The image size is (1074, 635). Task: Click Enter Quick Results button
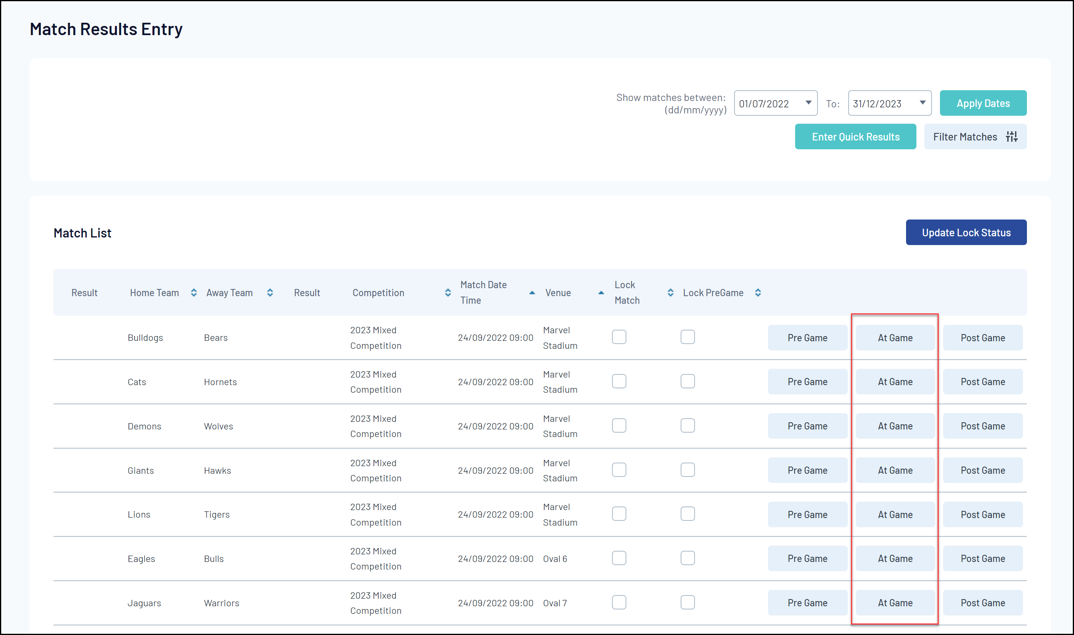pyautogui.click(x=855, y=136)
